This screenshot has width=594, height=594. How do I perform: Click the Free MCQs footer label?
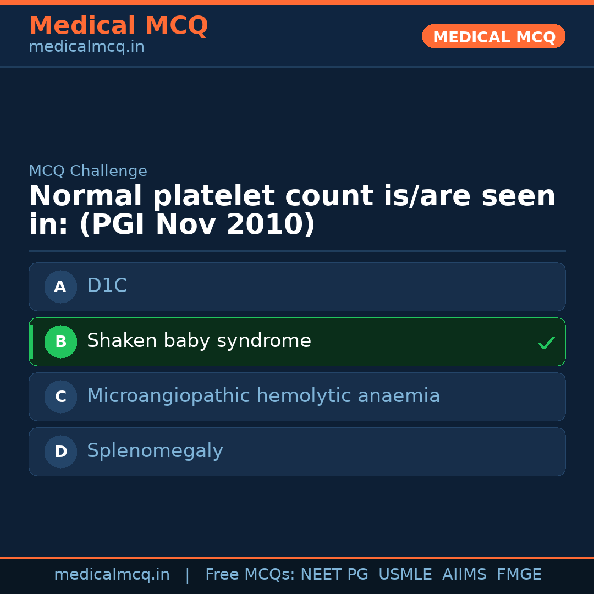click(x=250, y=575)
